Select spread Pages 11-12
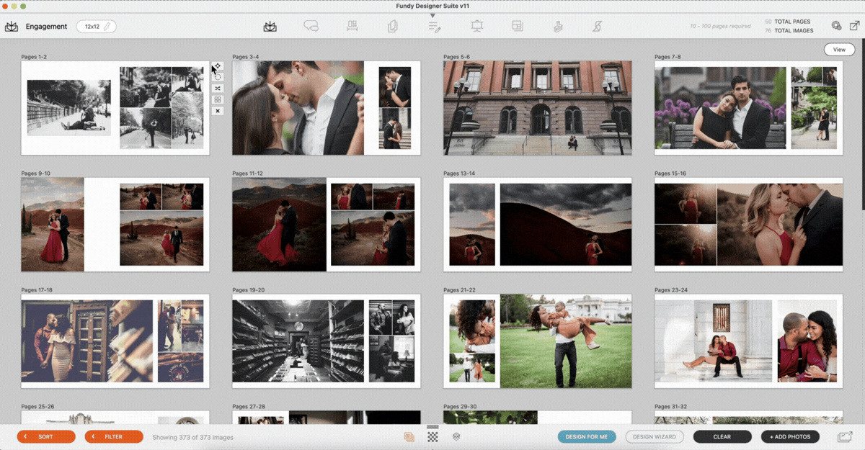 (327, 225)
